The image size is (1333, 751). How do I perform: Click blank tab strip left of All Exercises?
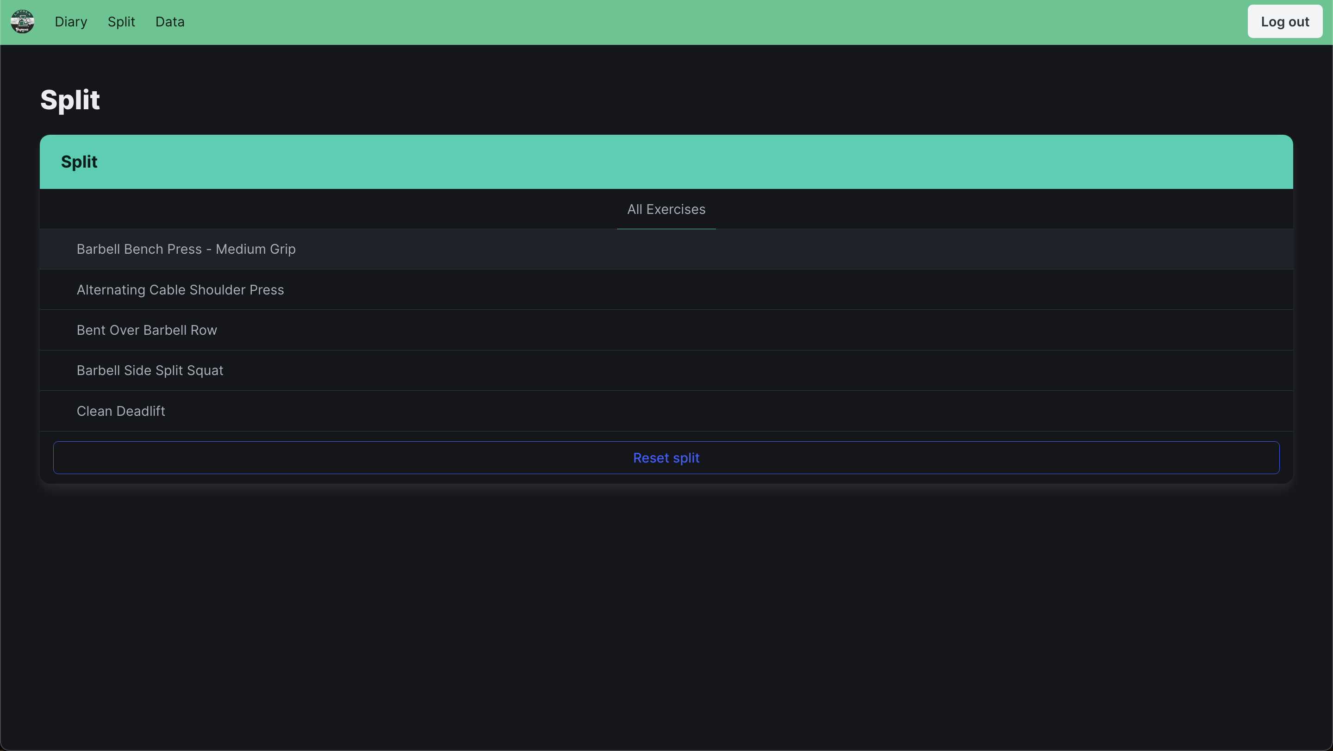tap(311, 209)
